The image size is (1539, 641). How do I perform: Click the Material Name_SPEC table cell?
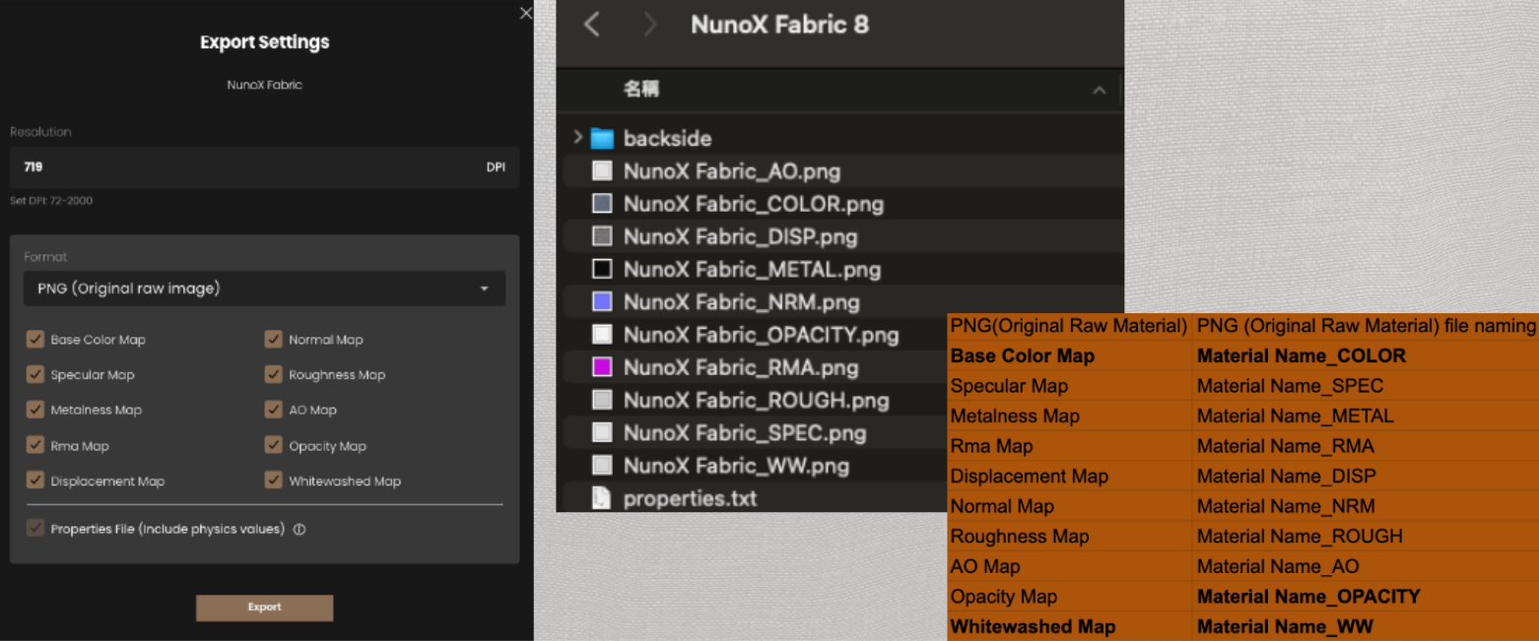tap(1366, 386)
